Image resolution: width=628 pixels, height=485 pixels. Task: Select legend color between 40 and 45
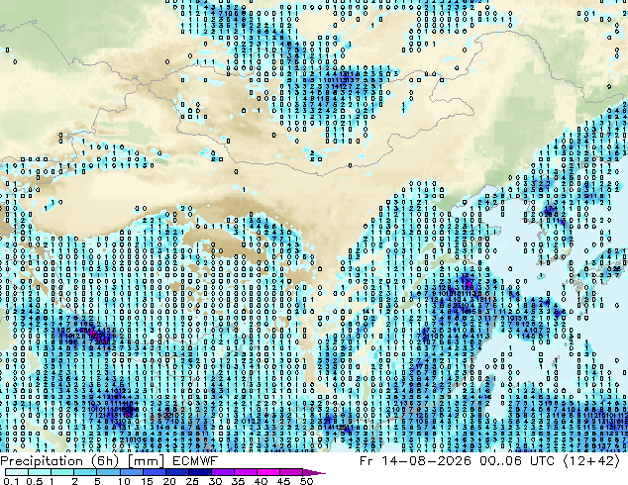pyautogui.click(x=268, y=472)
